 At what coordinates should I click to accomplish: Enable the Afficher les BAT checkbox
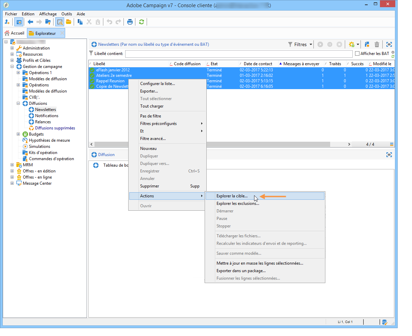[357, 54]
